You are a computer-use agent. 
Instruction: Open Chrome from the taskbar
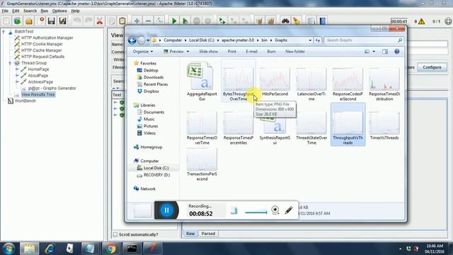pyautogui.click(x=110, y=249)
